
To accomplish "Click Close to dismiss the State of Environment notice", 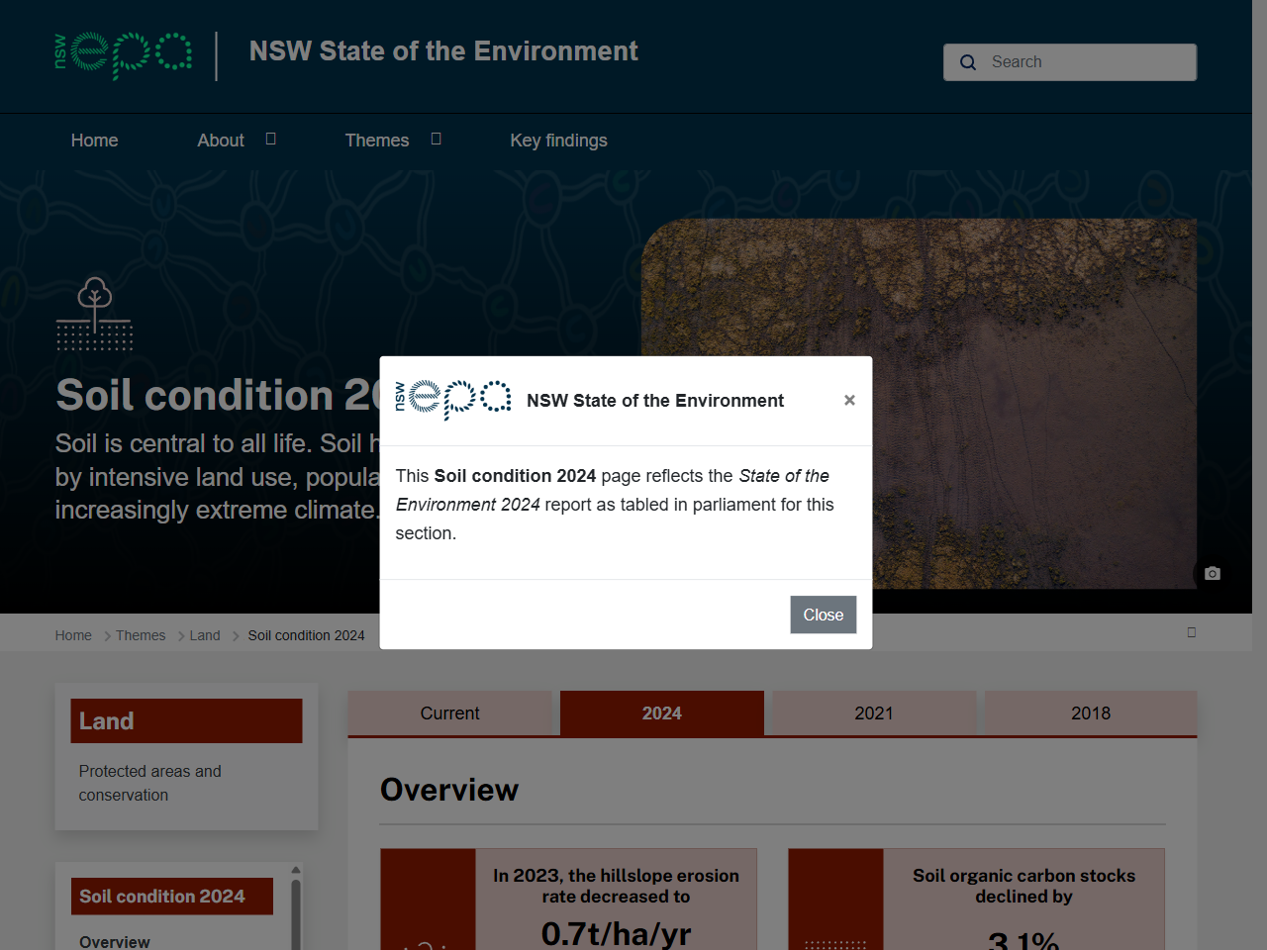I will coord(823,615).
